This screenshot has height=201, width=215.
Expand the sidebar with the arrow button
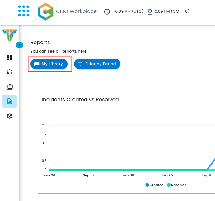[20, 45]
